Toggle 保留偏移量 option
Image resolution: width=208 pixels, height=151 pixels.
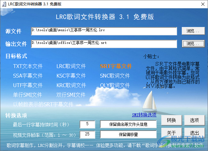(128, 134)
